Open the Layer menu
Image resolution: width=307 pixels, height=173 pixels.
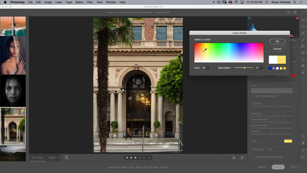click(x=59, y=2)
